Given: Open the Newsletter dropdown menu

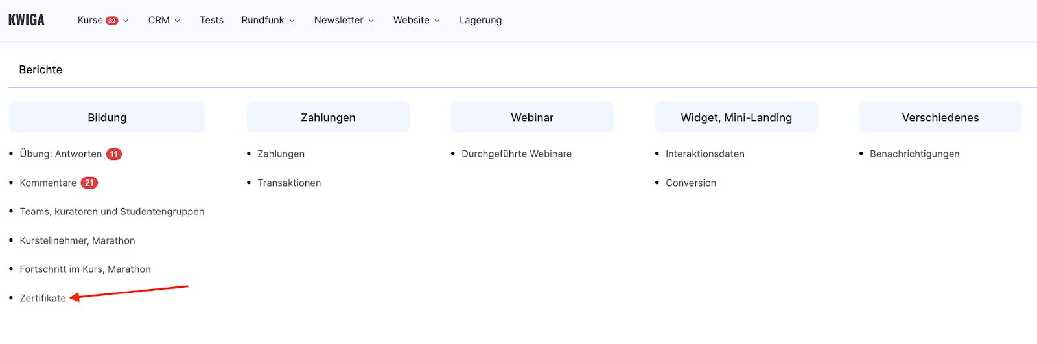Looking at the screenshot, I should tap(344, 20).
